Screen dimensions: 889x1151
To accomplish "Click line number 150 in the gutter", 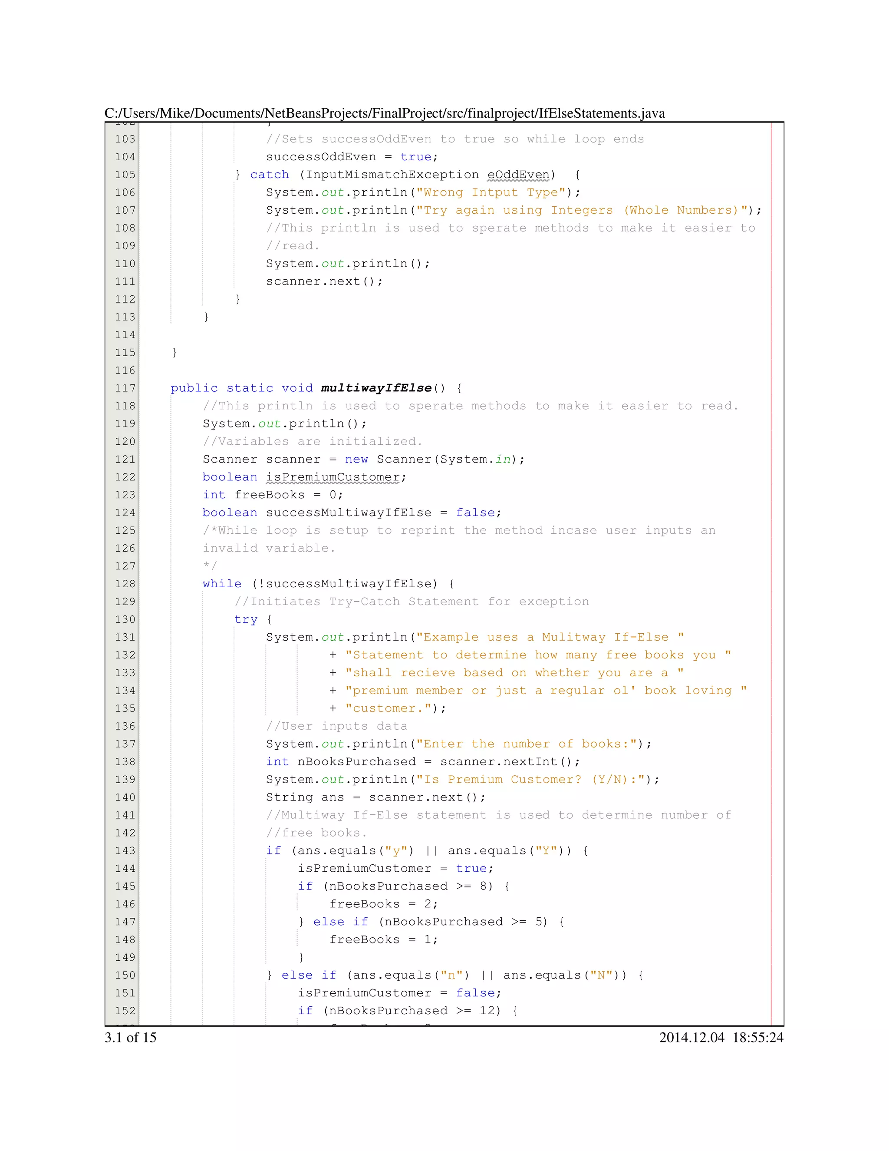I will [125, 975].
